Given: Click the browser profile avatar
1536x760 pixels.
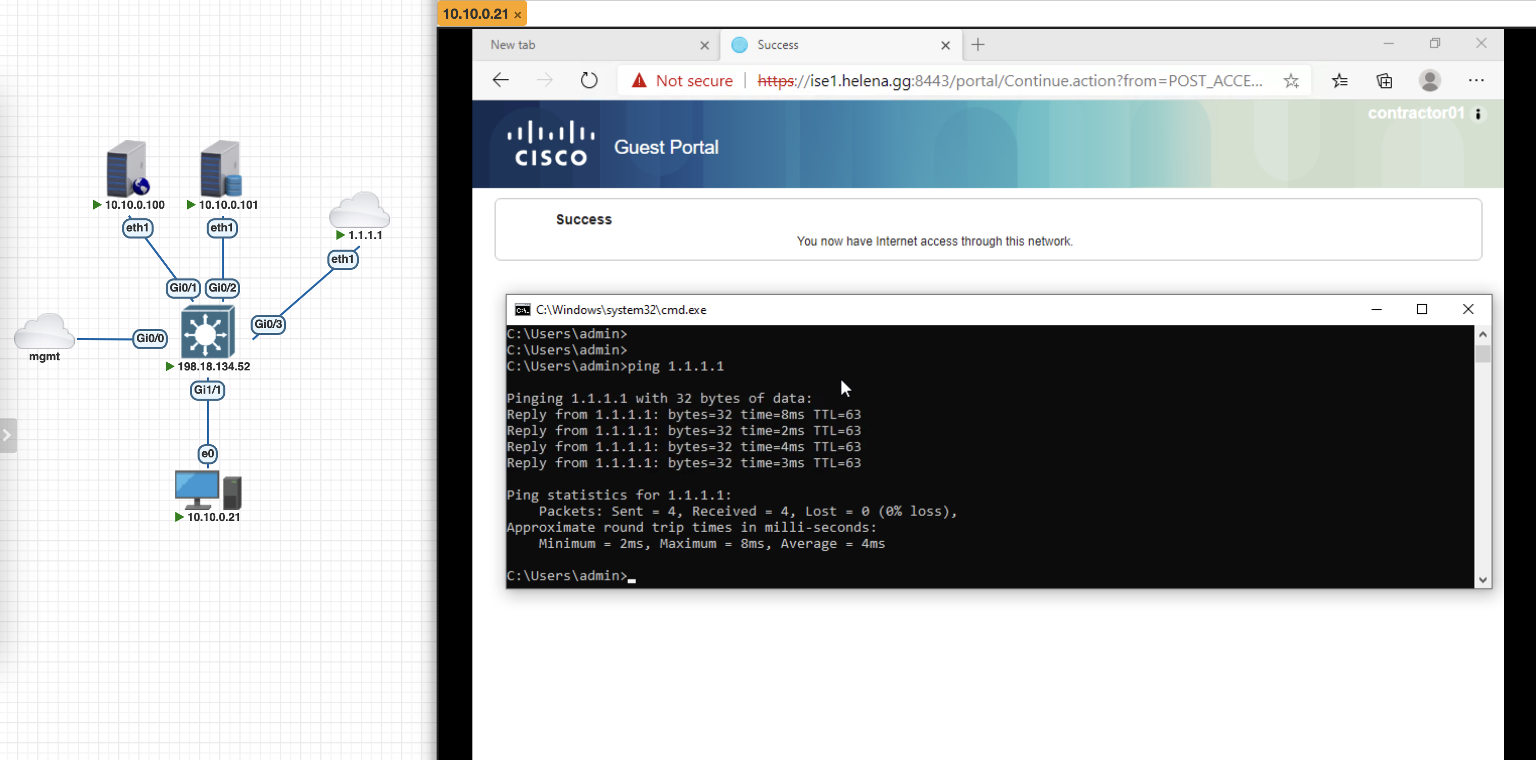Looking at the screenshot, I should 1429,80.
